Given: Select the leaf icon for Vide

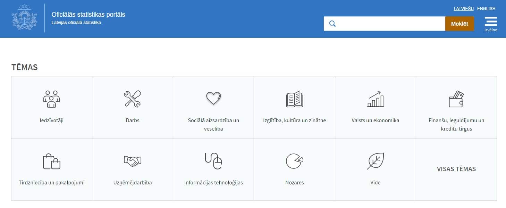Looking at the screenshot, I should pyautogui.click(x=376, y=160).
